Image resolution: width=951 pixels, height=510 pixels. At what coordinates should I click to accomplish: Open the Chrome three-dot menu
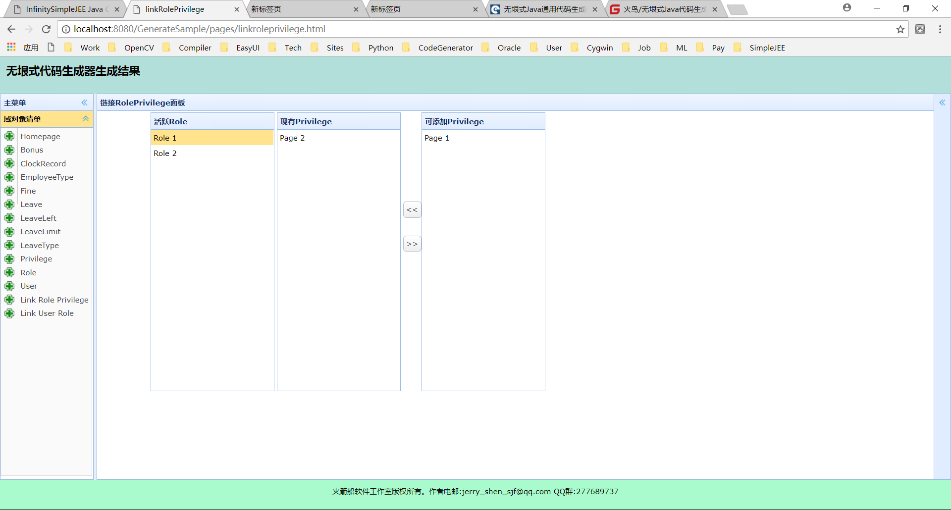(940, 29)
